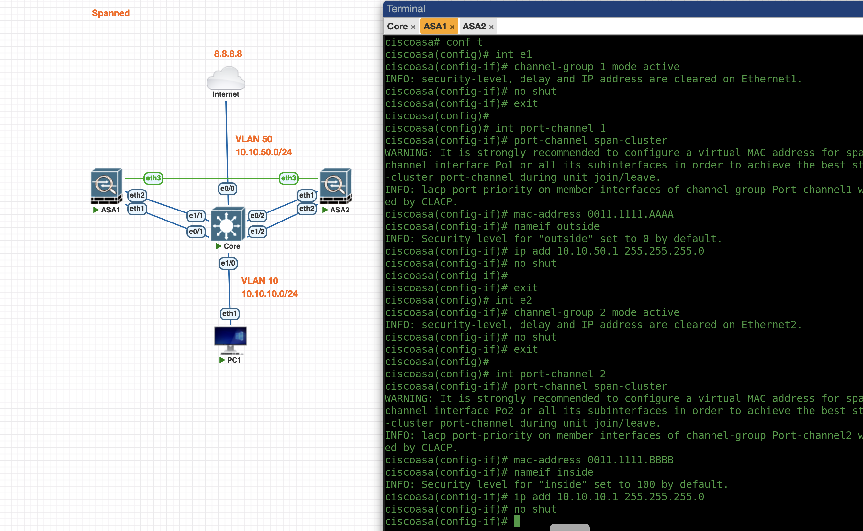Click the e0/0 interface label on Core
Image resolution: width=863 pixels, height=531 pixels.
click(228, 189)
